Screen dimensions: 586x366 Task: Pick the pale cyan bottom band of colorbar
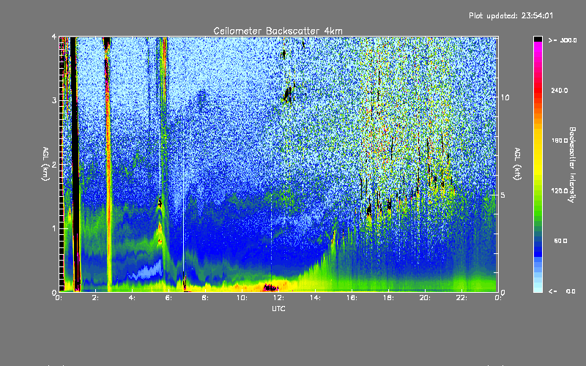[538, 288]
